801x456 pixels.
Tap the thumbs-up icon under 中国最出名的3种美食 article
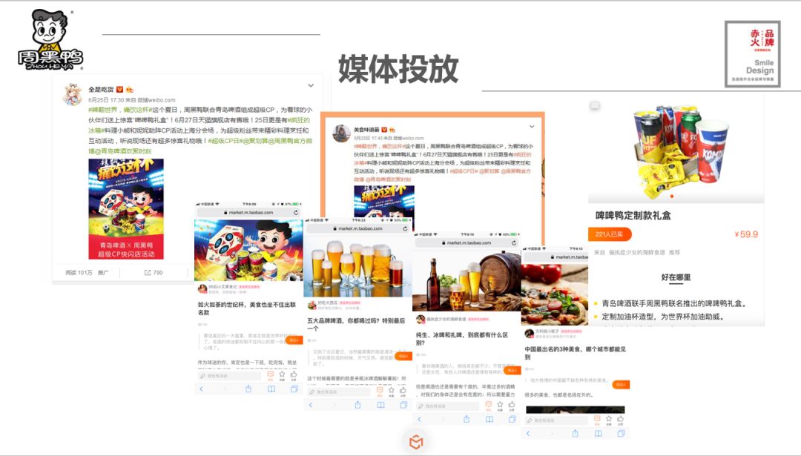[621, 419]
